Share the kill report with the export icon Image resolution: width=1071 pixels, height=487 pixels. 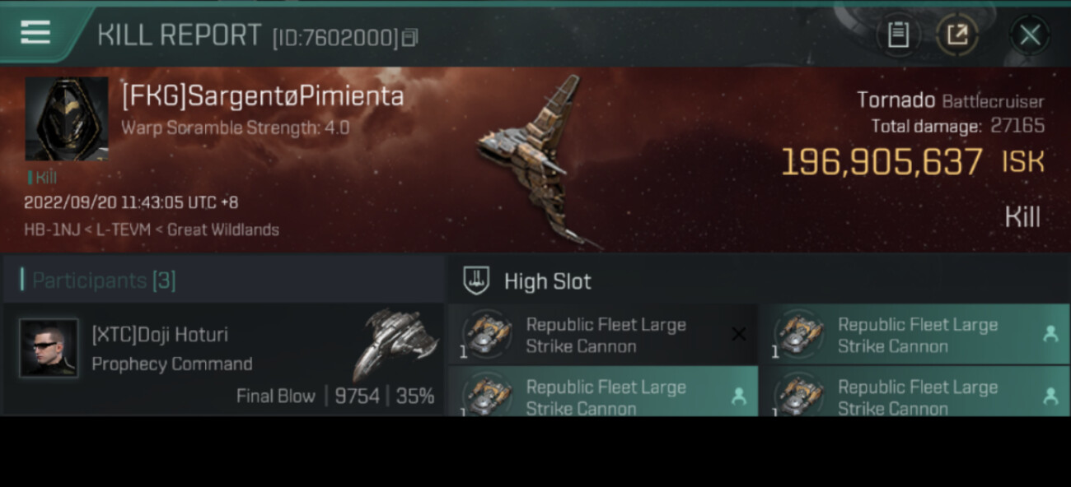[x=957, y=35]
